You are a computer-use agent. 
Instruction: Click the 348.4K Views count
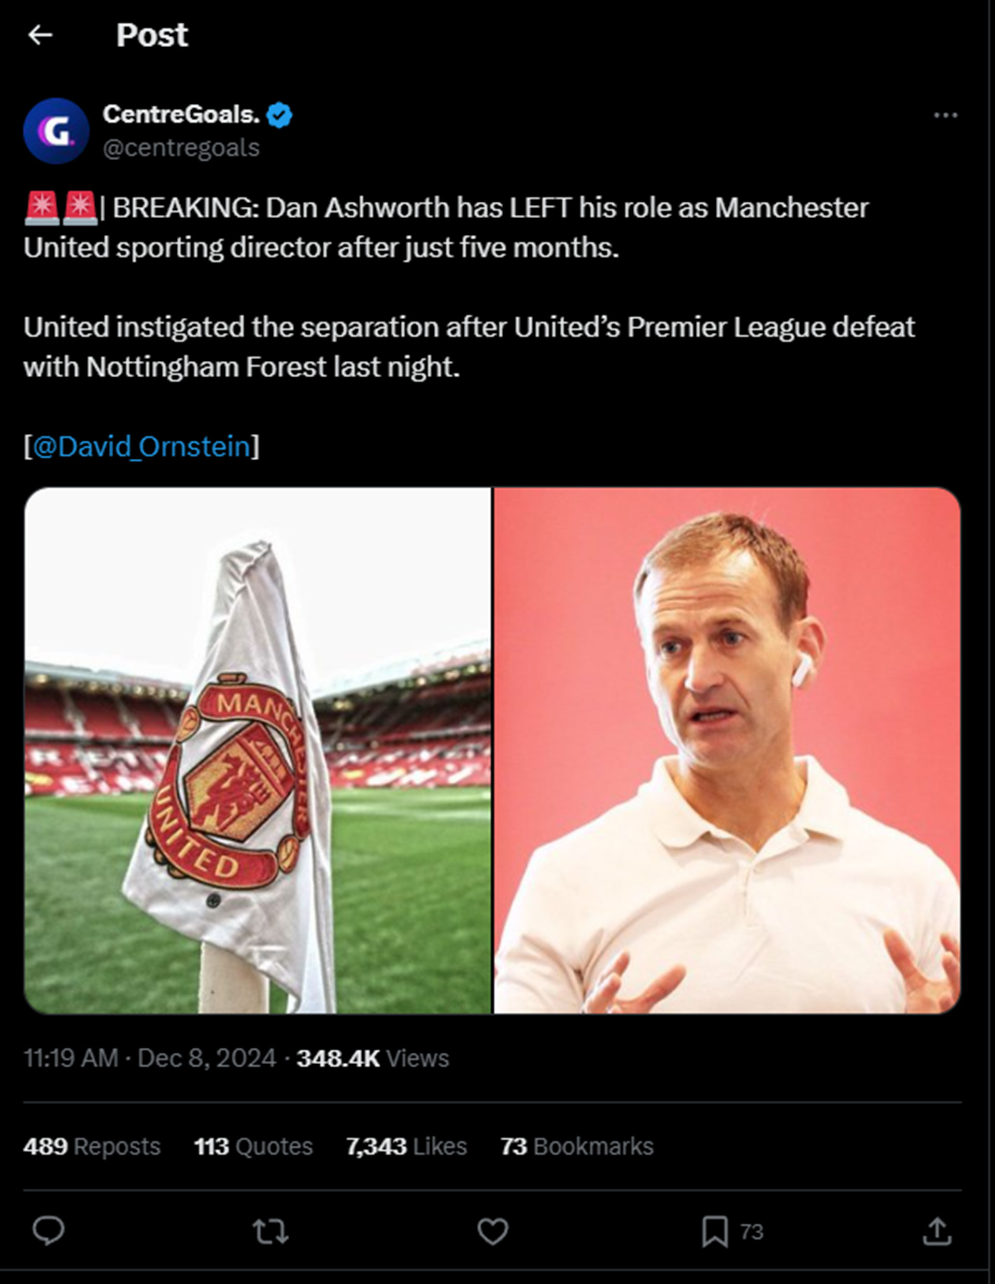click(373, 1058)
